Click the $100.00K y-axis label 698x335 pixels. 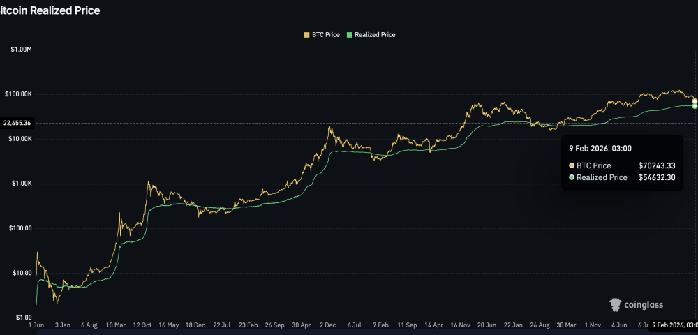point(19,94)
